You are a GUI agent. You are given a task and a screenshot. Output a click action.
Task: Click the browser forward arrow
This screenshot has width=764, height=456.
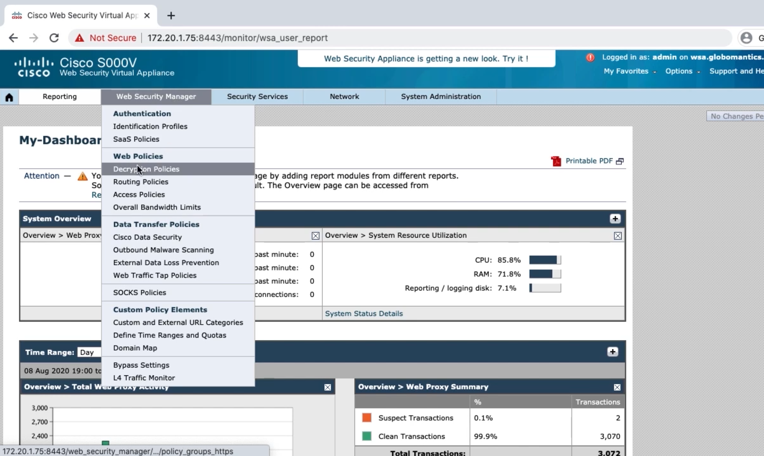34,38
